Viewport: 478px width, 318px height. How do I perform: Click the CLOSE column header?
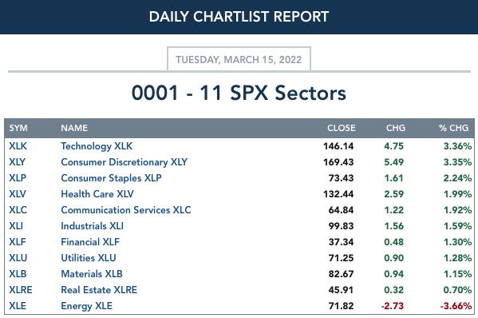point(341,128)
